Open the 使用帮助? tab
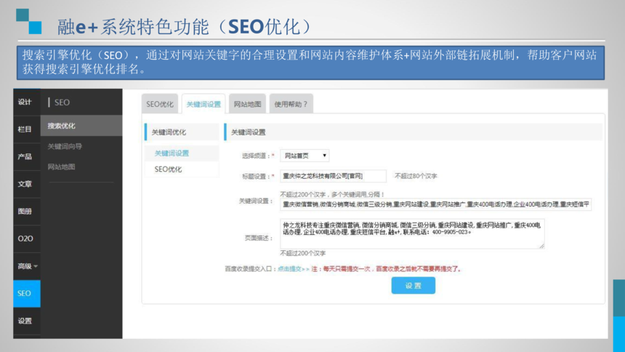Screen dimensions: 625x352 click(291, 104)
